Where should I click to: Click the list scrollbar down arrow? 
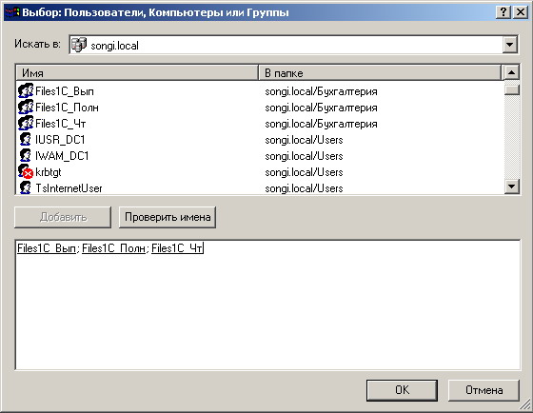pos(512,187)
